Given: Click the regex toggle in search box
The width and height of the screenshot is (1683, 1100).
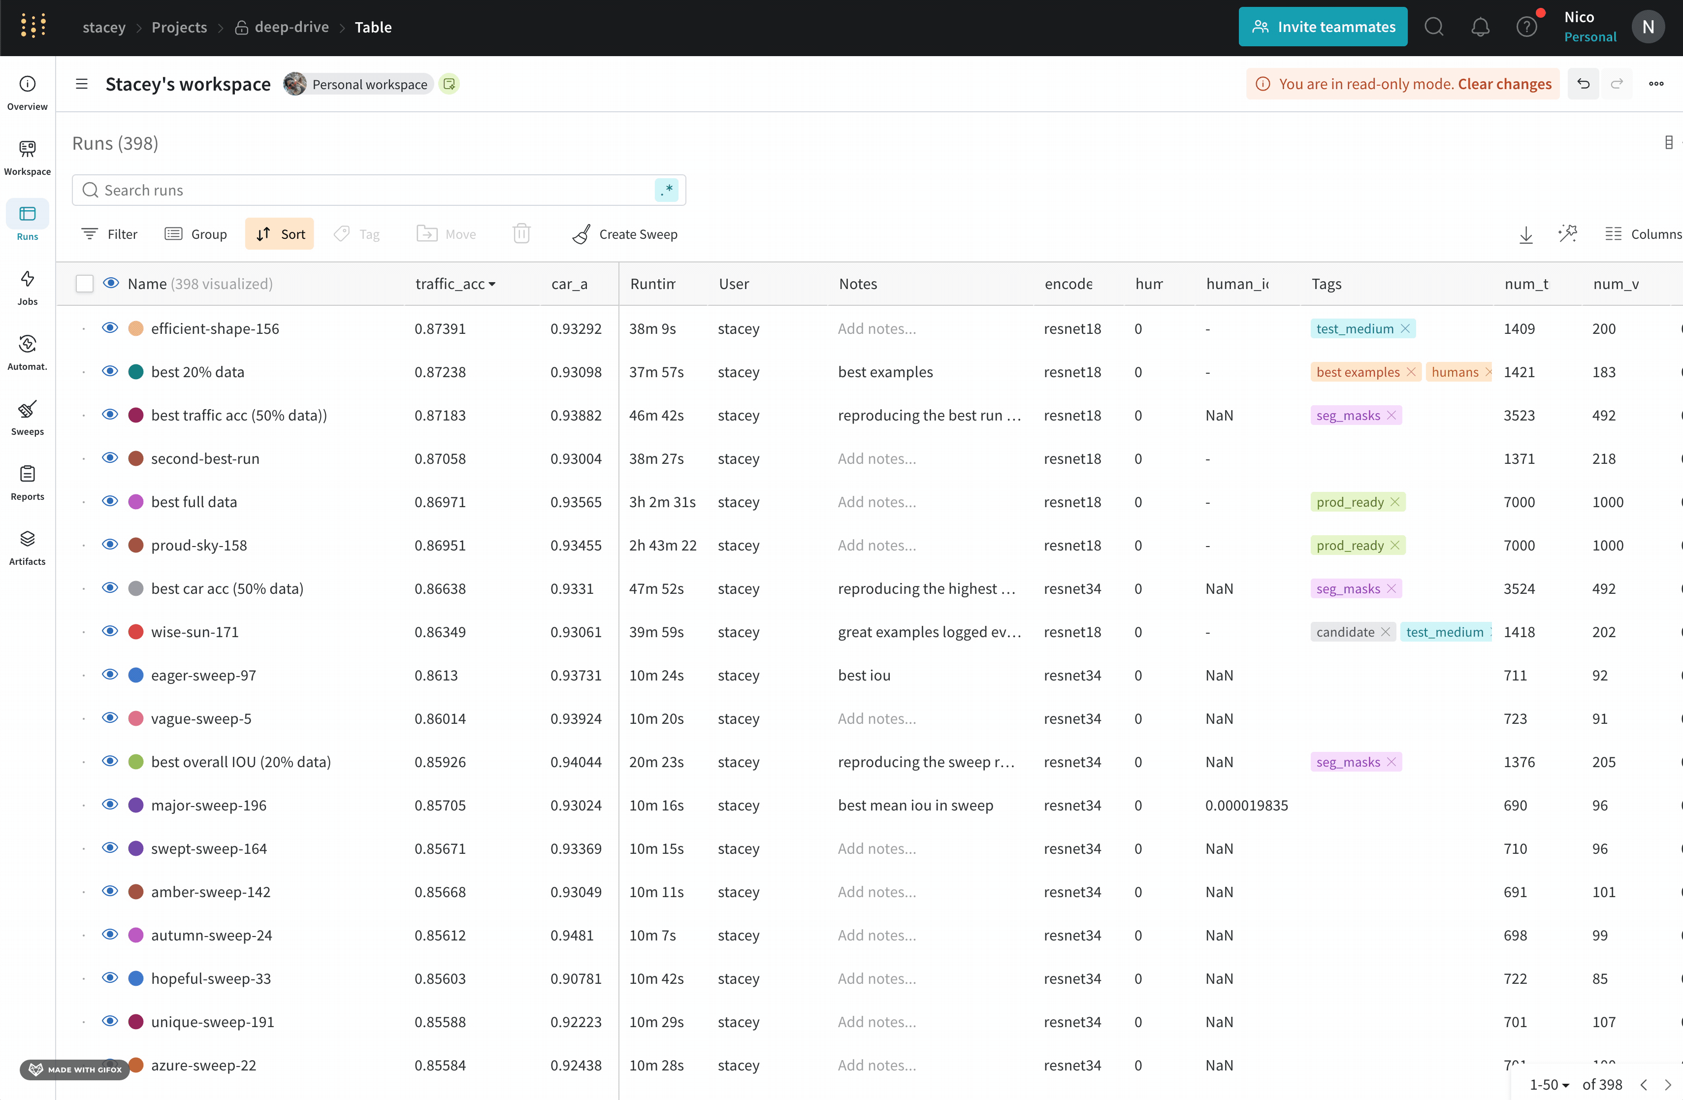Looking at the screenshot, I should pyautogui.click(x=666, y=190).
